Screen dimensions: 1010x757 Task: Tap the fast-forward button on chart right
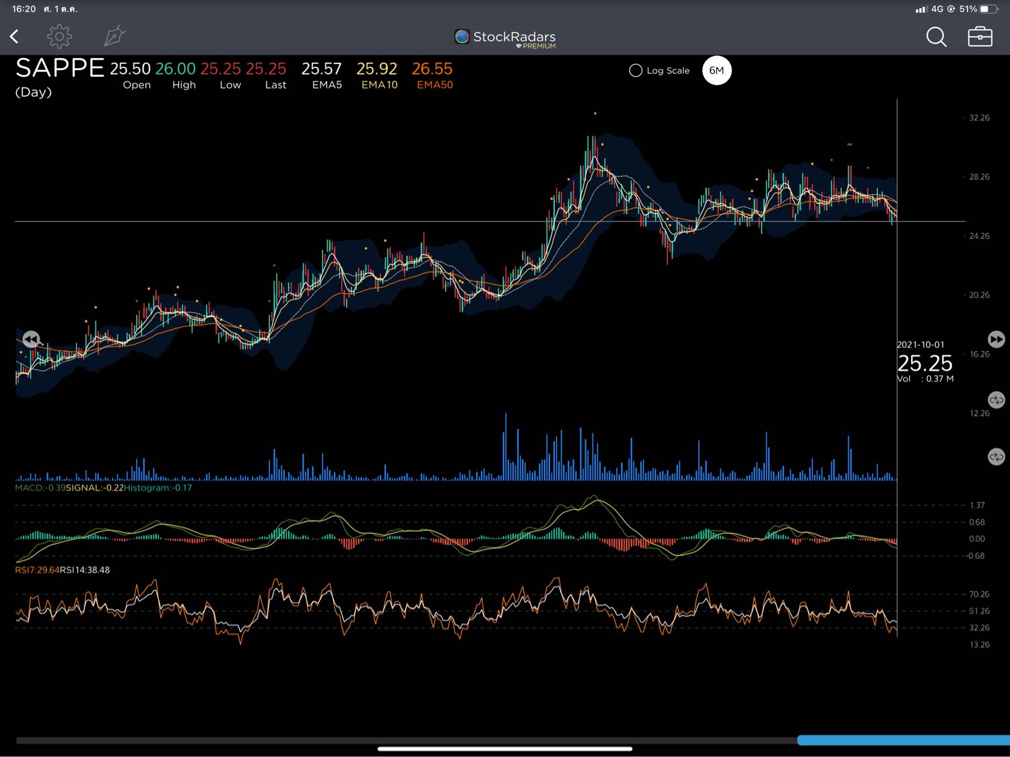click(x=996, y=339)
